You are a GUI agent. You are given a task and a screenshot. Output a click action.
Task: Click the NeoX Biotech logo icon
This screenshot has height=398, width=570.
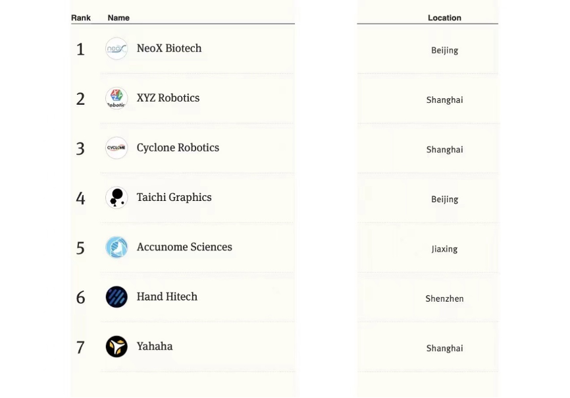click(x=117, y=48)
